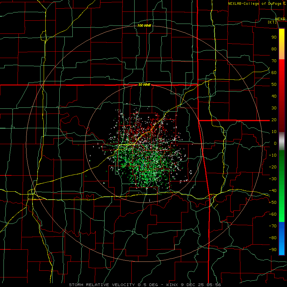Select the -50 value on the velocity scale
This screenshot has width=287, height=287.
tap(273, 202)
